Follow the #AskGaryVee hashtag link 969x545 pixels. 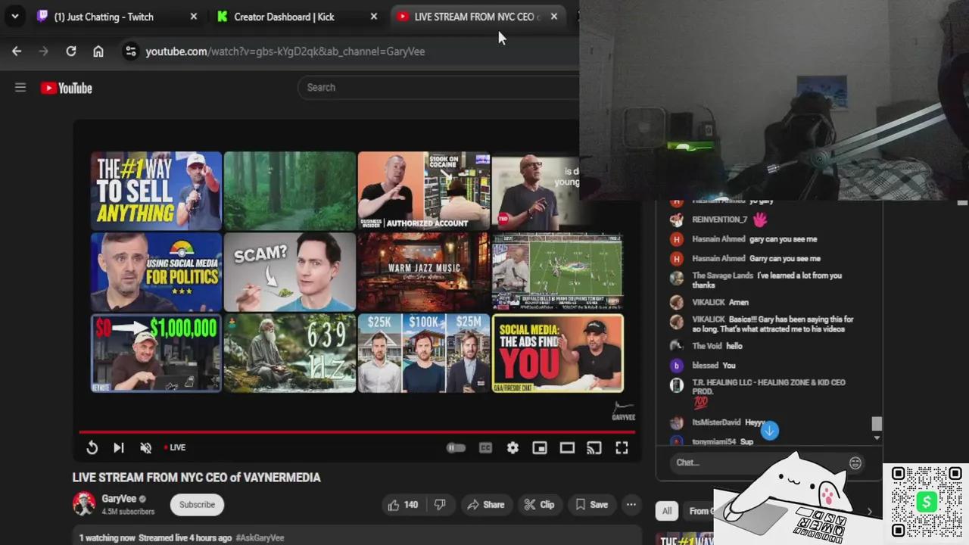coord(260,537)
